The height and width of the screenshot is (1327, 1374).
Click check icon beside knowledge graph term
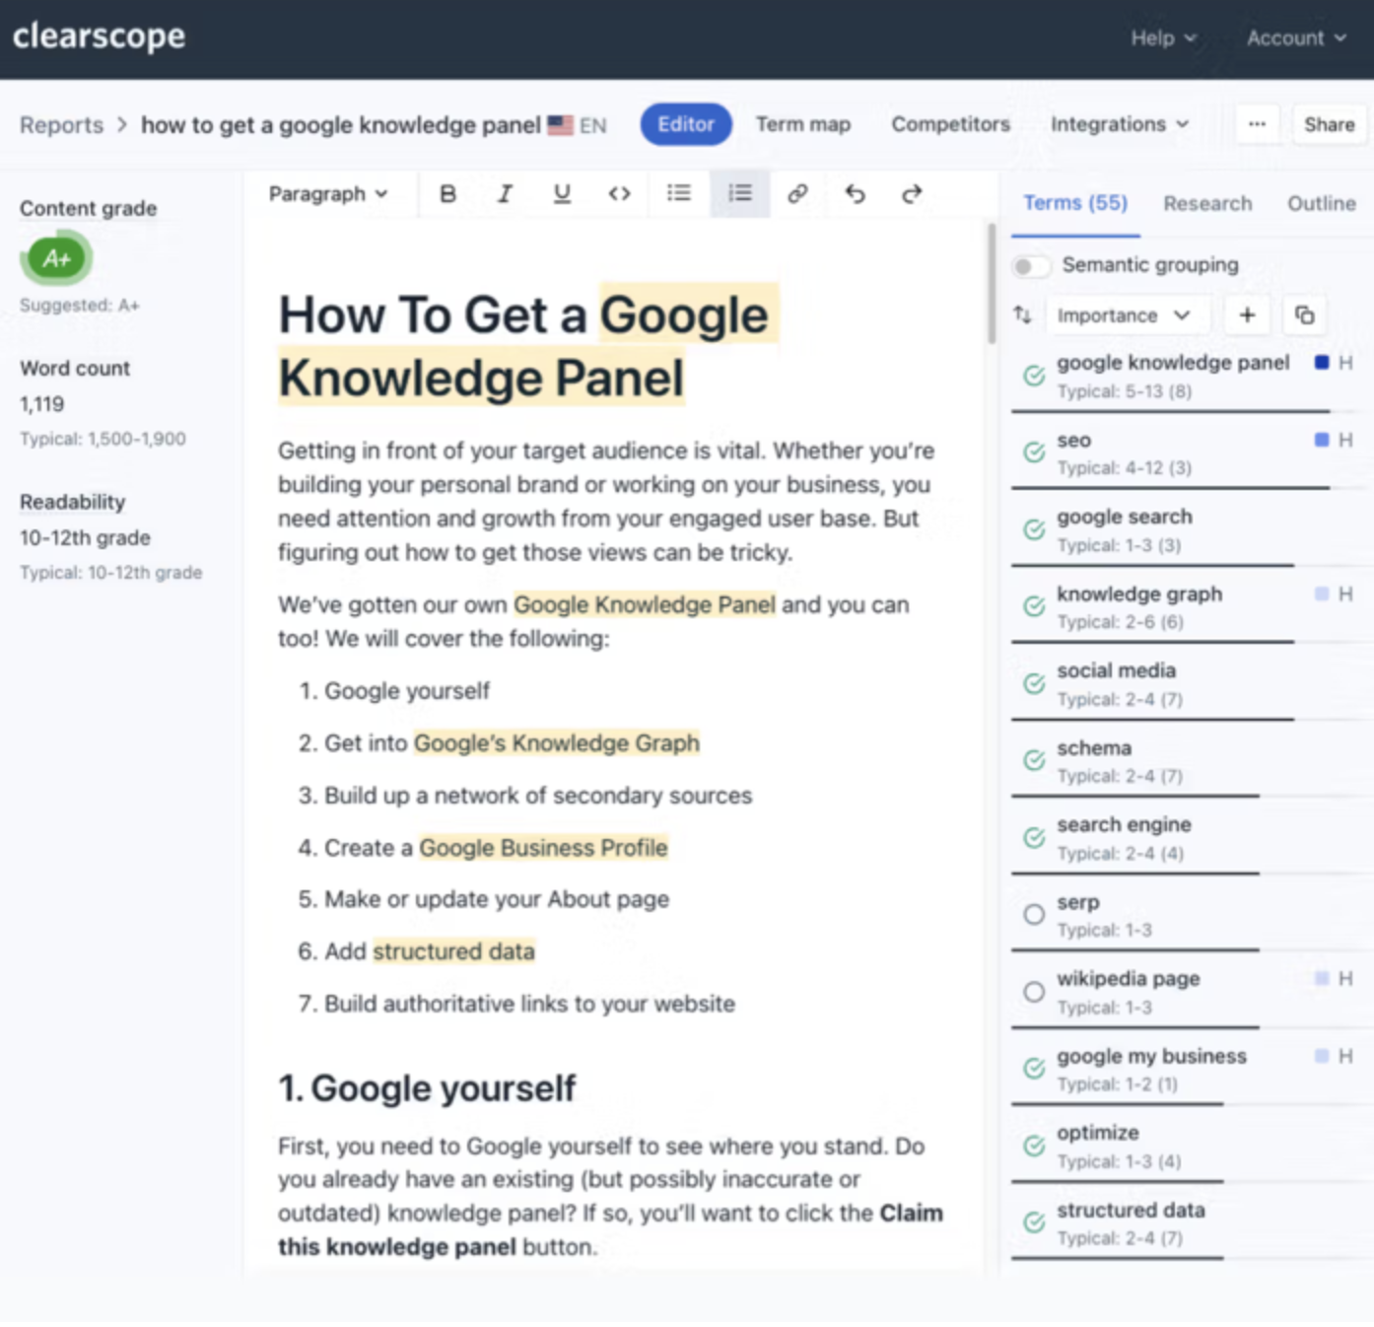pyautogui.click(x=1034, y=606)
